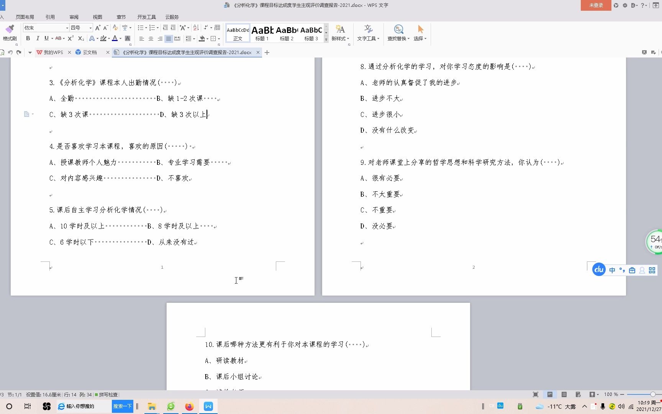Open the WPS document tab 我的WPS
Screen dimensions: 662x414
click(x=53, y=52)
